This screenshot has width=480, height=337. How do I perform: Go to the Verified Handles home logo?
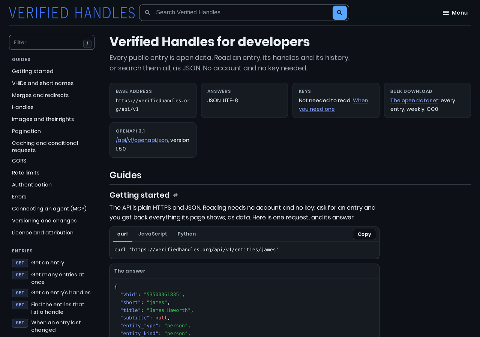(72, 13)
